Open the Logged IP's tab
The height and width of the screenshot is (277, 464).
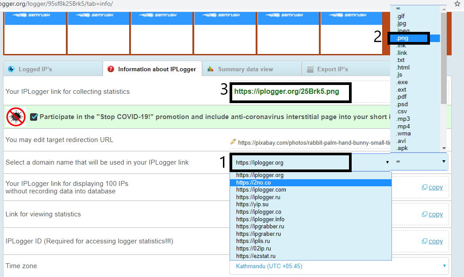[x=53, y=69]
